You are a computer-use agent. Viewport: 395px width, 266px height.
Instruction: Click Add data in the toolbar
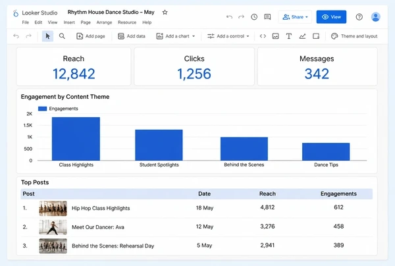coord(132,36)
